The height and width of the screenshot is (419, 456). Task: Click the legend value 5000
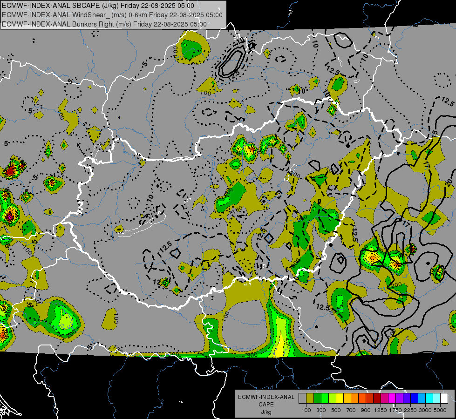point(440,410)
